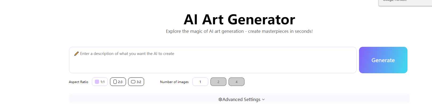
Task: Click the gradient Generate button
Action: pyautogui.click(x=383, y=60)
